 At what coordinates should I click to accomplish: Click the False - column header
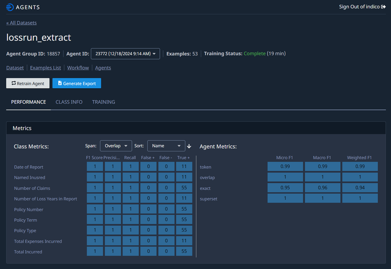pos(166,158)
